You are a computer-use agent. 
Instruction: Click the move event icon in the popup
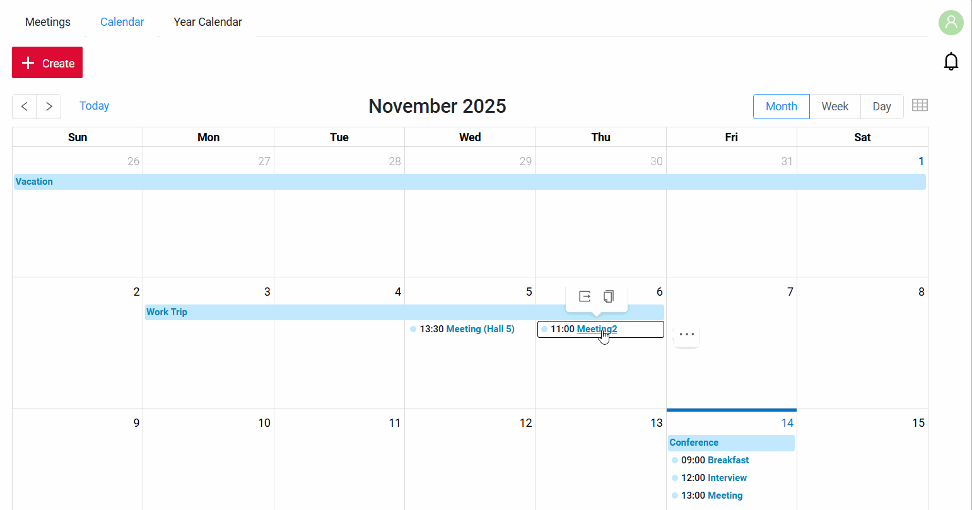[x=585, y=296]
